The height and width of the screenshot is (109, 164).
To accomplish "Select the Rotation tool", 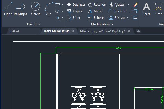I will 97,5.
